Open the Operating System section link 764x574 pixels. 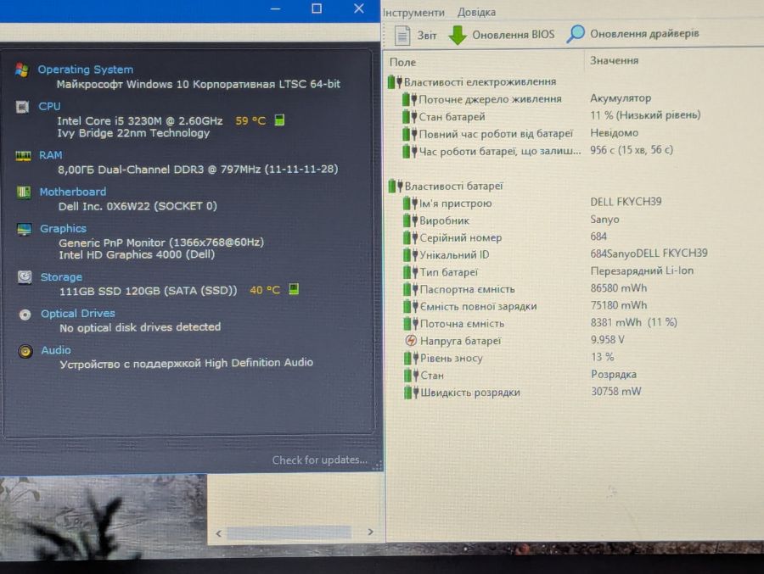[x=86, y=70]
